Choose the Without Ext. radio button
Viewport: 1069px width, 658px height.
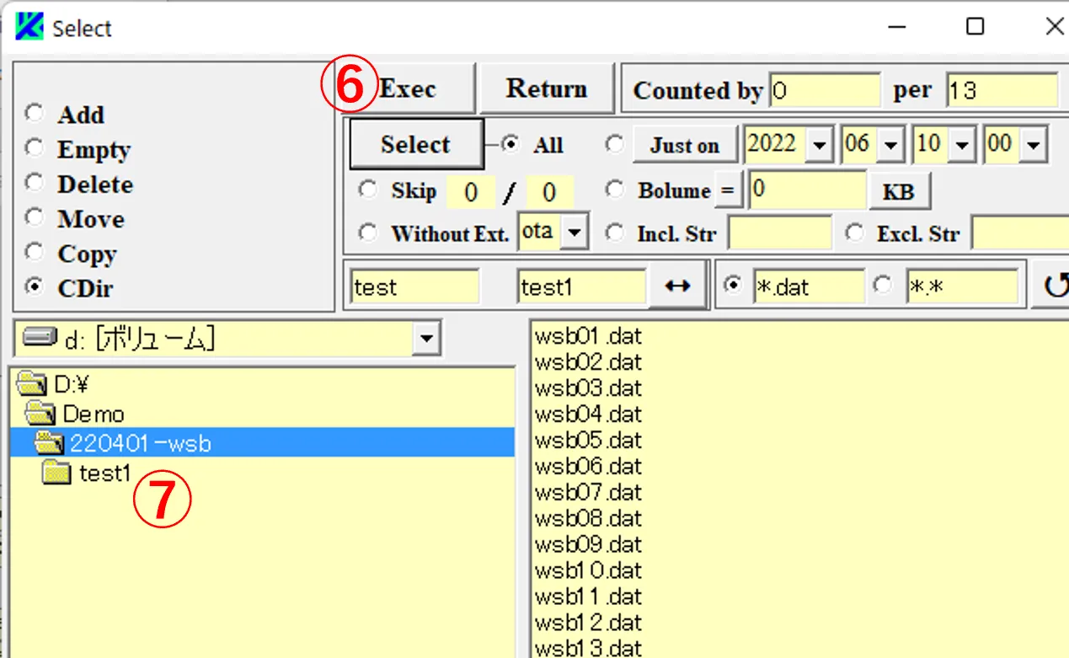click(x=368, y=232)
